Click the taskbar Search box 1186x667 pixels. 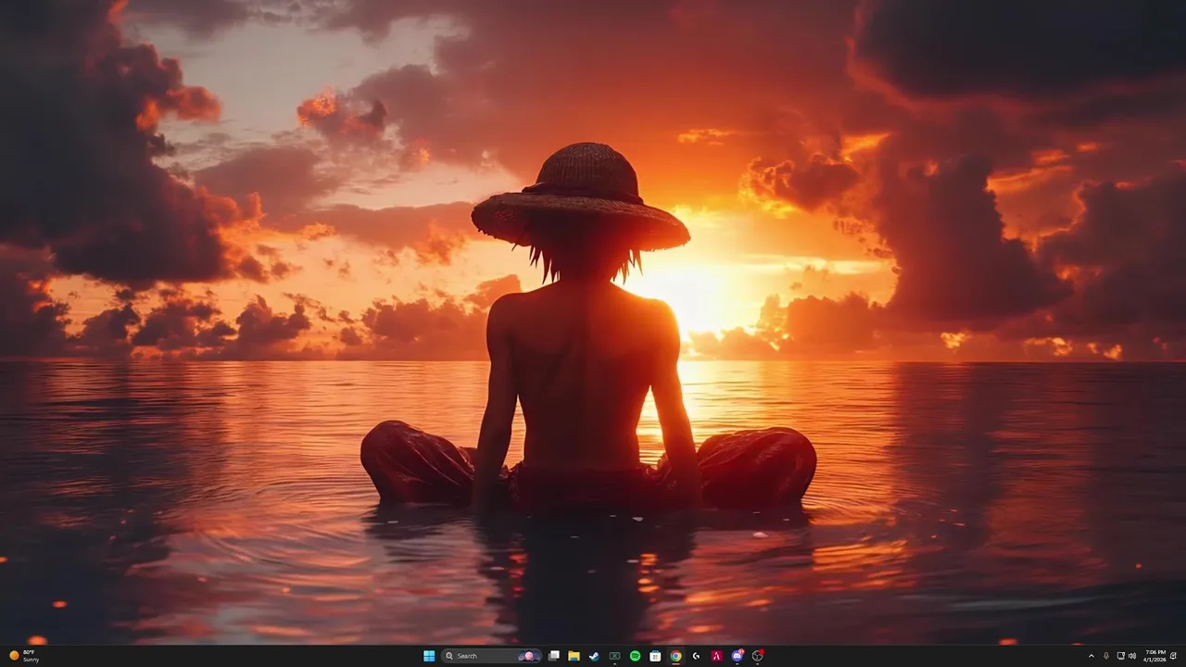click(x=492, y=656)
